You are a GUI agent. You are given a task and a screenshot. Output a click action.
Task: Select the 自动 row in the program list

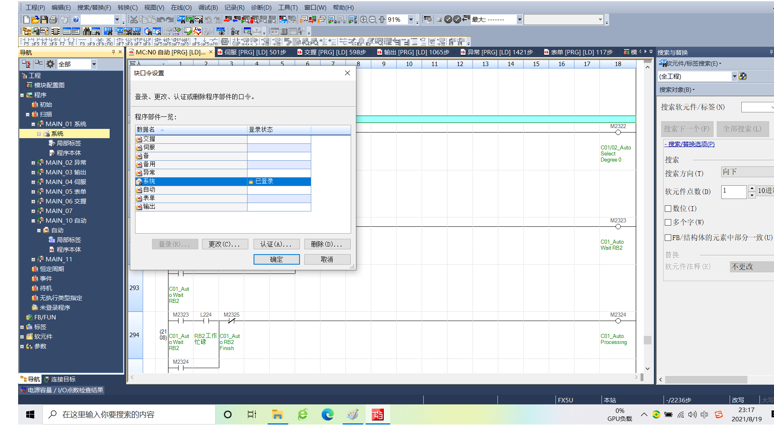point(191,190)
